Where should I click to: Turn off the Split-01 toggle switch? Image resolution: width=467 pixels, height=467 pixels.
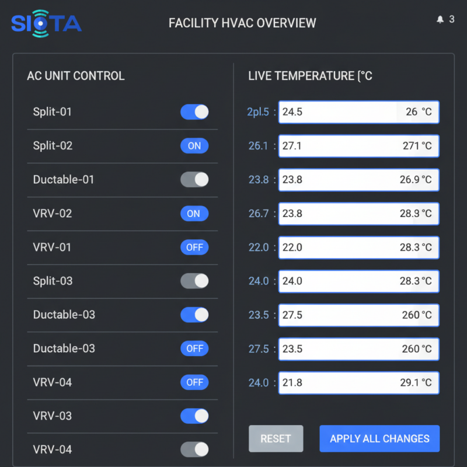coord(194,111)
